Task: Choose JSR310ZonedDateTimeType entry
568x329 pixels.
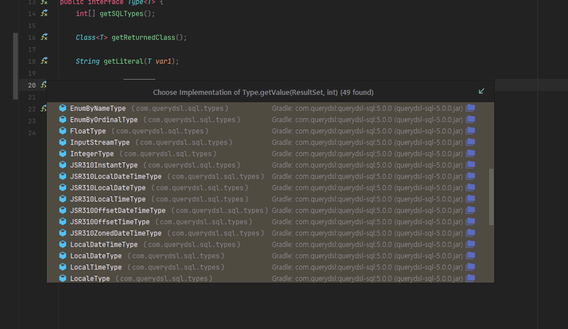Action: coord(116,233)
